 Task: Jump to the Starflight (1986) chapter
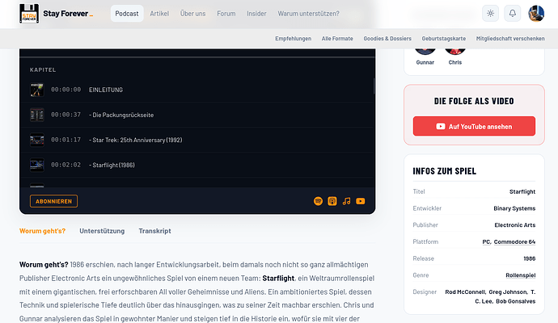coord(197,165)
